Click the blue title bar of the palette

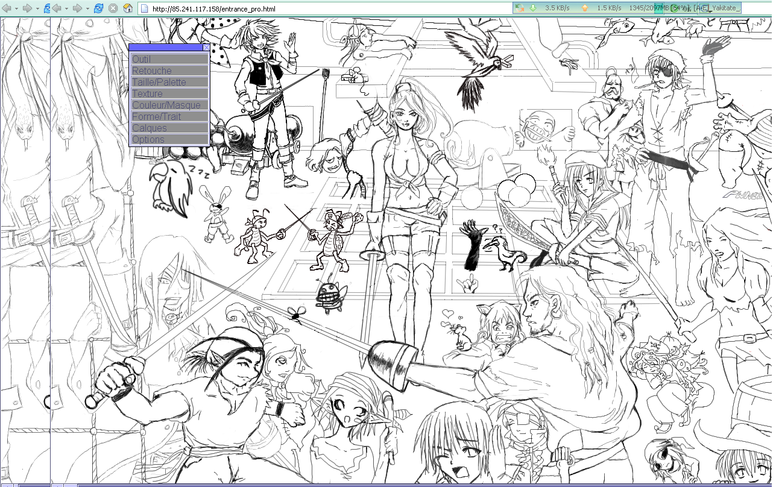(x=166, y=48)
